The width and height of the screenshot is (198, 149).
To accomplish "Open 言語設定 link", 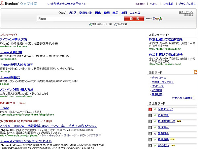I will point(189,15).
